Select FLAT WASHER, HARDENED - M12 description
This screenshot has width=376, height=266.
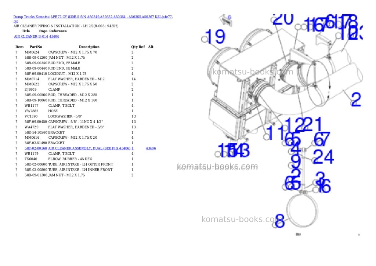pos(76,79)
